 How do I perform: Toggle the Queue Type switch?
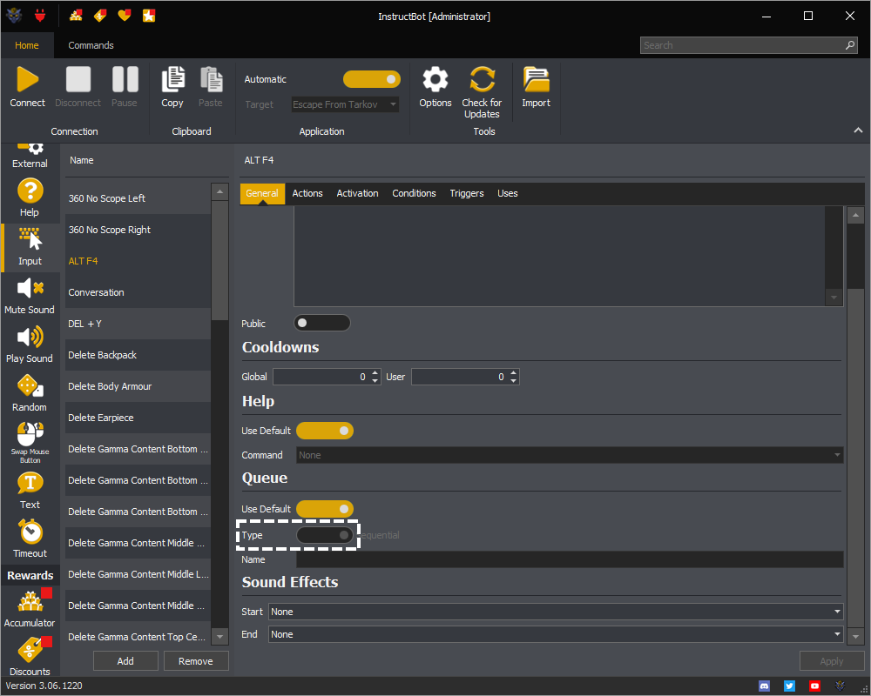pos(325,535)
